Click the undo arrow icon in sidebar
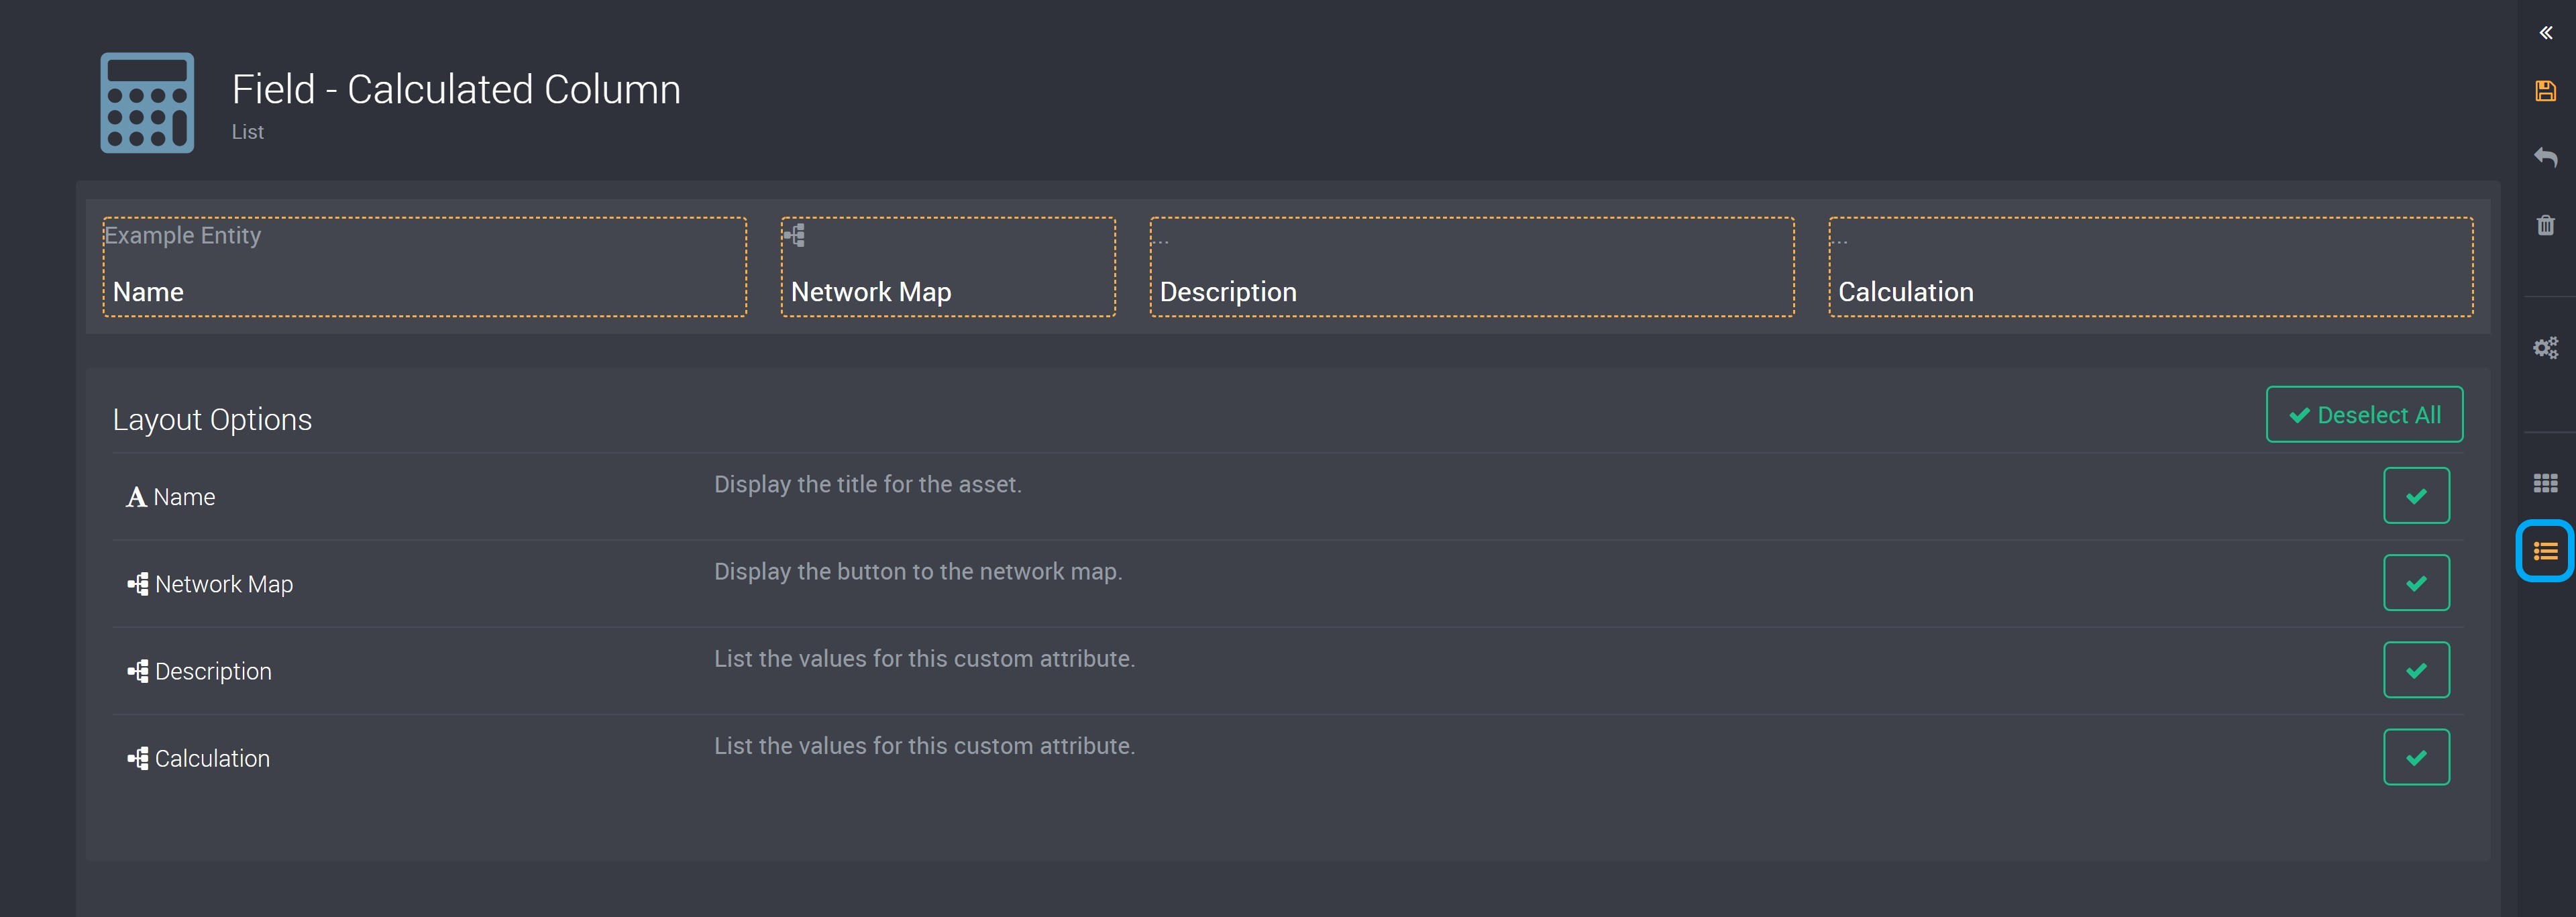This screenshot has height=917, width=2576. coord(2545,157)
